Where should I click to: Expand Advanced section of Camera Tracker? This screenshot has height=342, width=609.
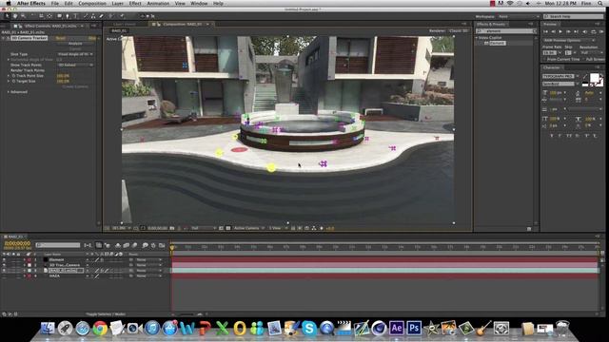click(x=9, y=92)
